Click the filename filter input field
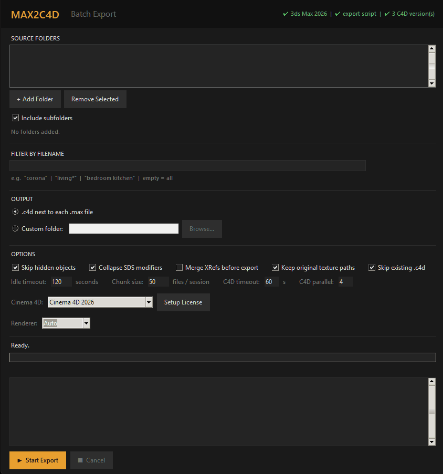This screenshot has width=443, height=474. pos(187,165)
